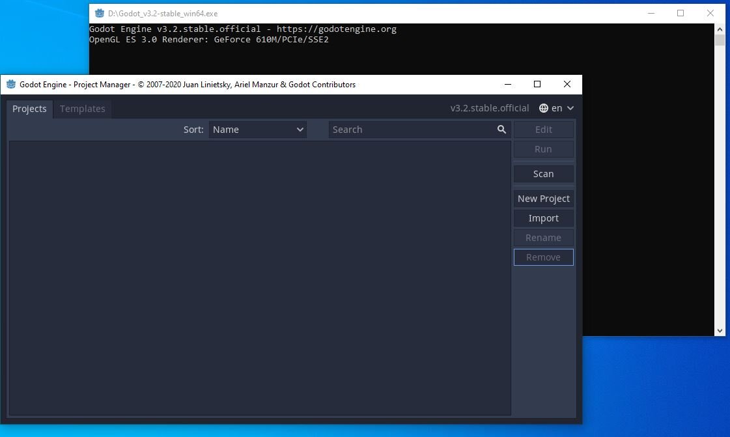Switch to the Templates tab
Screen dimensions: 730x437
(x=83, y=109)
